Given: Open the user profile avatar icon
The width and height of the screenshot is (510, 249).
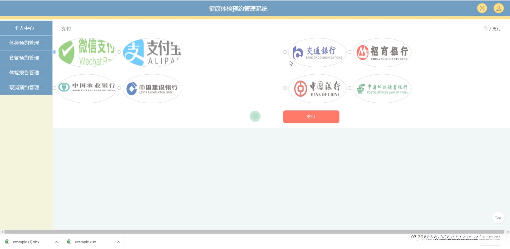Looking at the screenshot, I should [x=499, y=8].
